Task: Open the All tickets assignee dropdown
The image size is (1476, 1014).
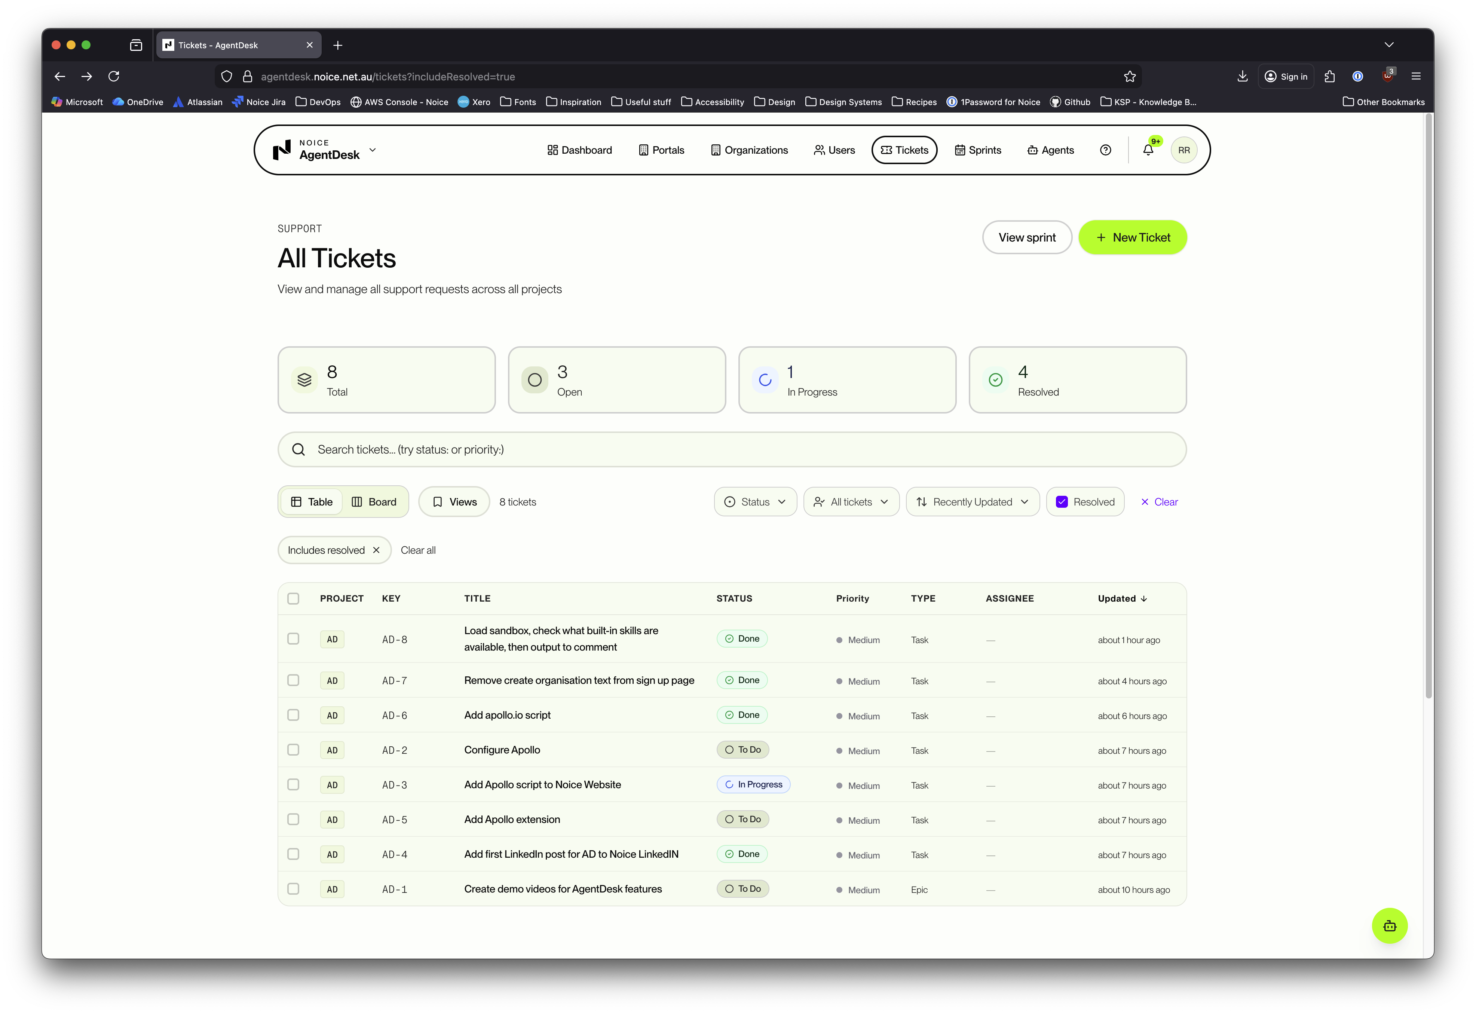Action: pyautogui.click(x=851, y=501)
